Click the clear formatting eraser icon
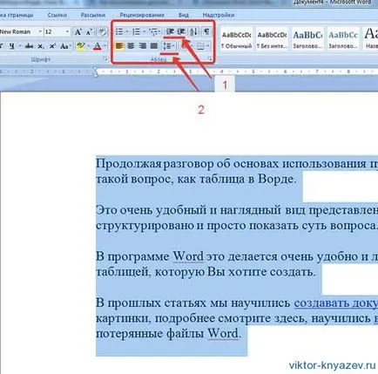The height and width of the screenshot is (374, 378). point(102,32)
